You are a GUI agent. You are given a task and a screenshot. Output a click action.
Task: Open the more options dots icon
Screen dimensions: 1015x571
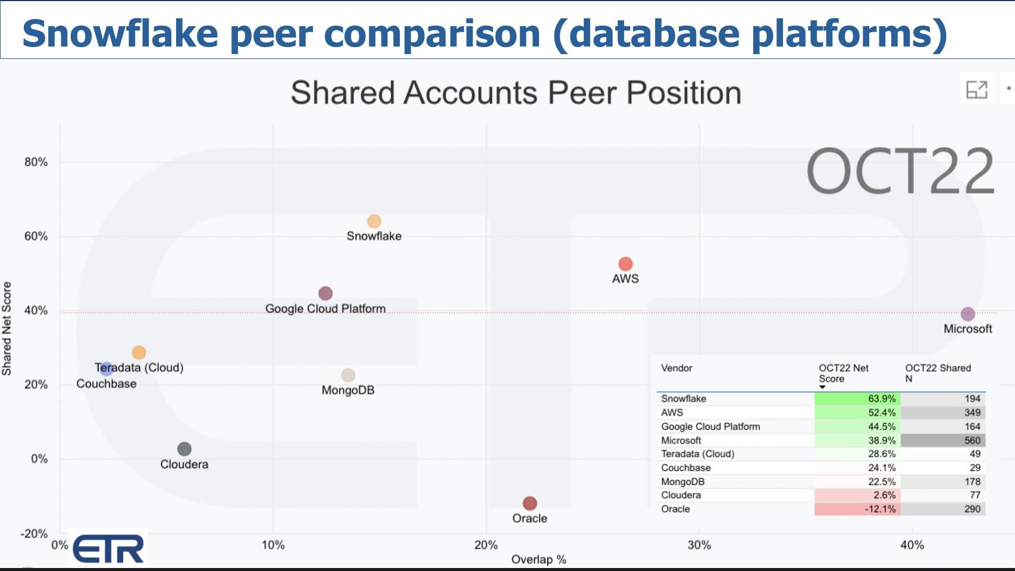(1009, 88)
